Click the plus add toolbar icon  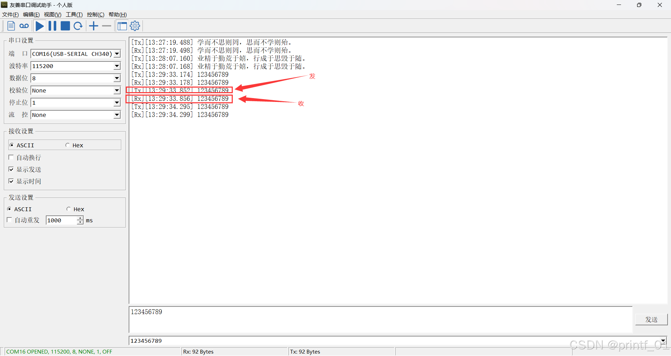(94, 26)
